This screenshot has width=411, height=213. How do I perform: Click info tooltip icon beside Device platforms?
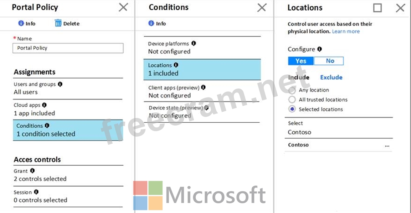[194, 43]
